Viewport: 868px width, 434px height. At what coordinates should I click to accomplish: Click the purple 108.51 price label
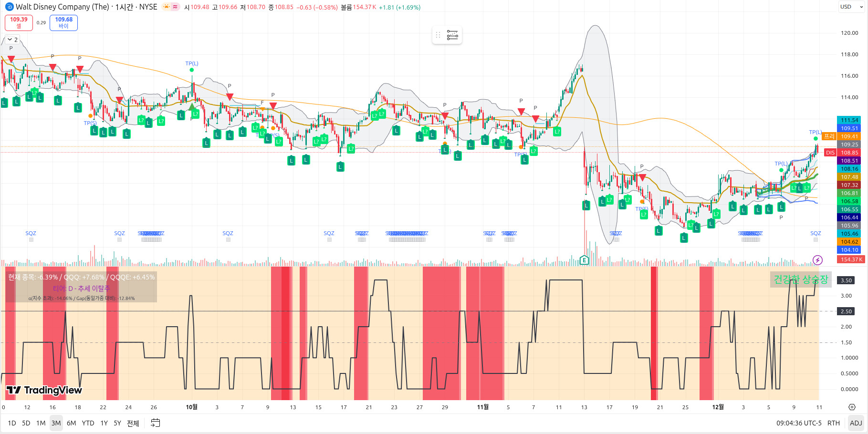click(849, 161)
